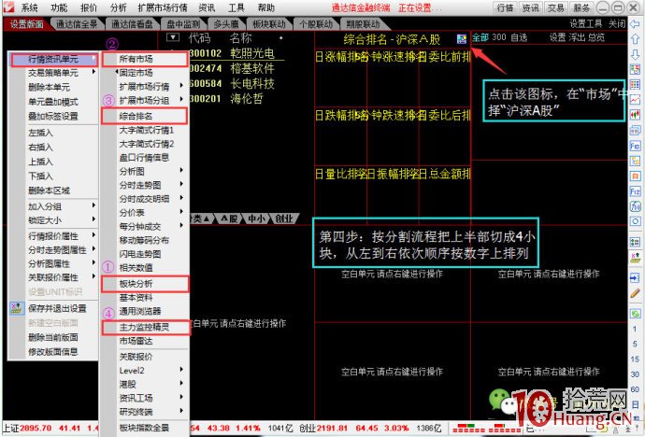Switch to 5-minute period in sidebar
This screenshot has width=645, height=437.
(635, 344)
